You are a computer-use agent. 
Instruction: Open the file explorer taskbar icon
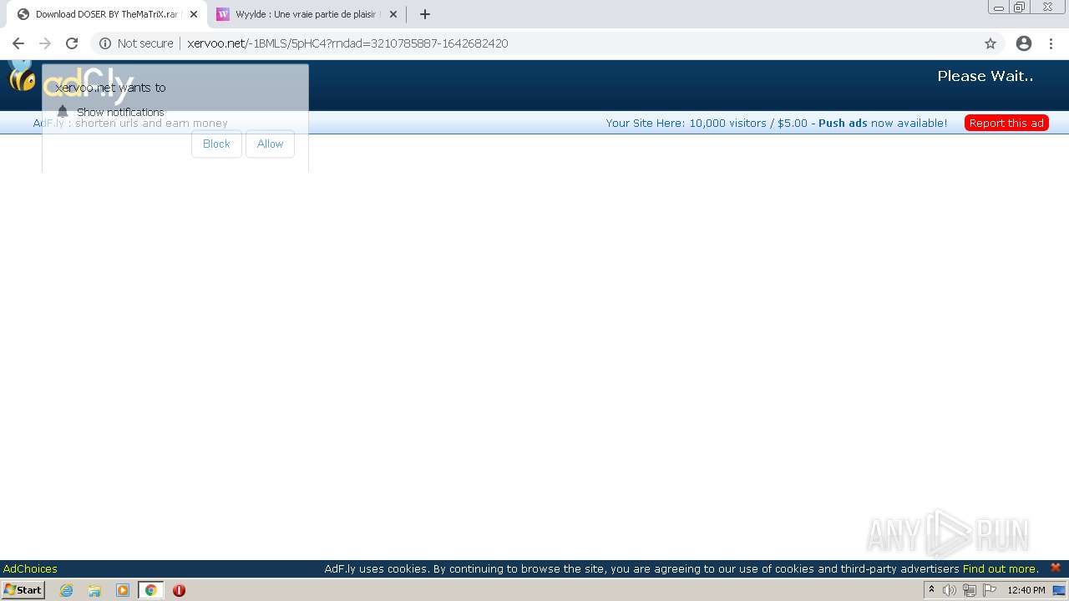pos(94,590)
